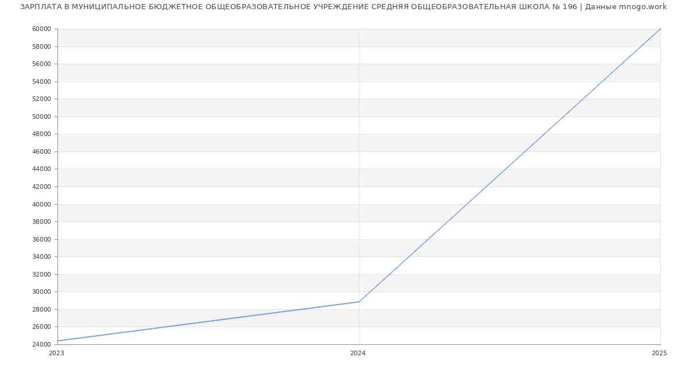Click the 26000 y-axis label
This screenshot has height=373, width=689.
point(41,327)
